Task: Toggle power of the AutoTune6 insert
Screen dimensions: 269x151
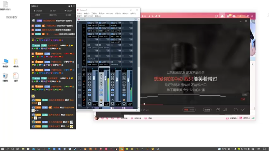Action: coord(88,56)
